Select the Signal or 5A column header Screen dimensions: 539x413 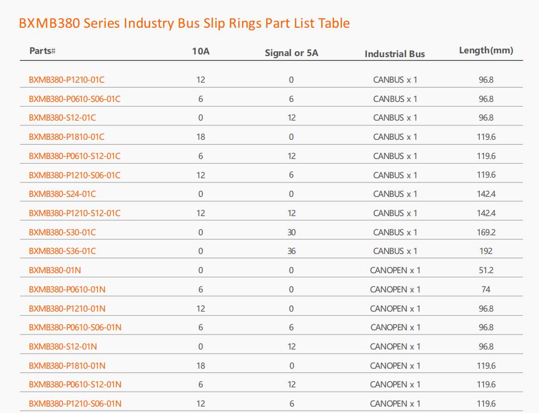(291, 53)
